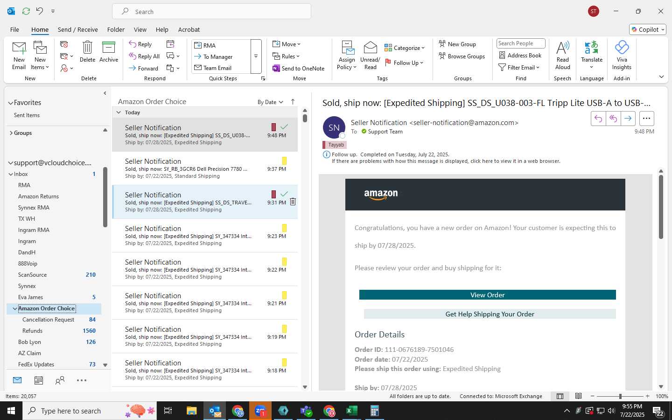
Task: Collapse the ribbon with the chevron
Action: (x=661, y=77)
